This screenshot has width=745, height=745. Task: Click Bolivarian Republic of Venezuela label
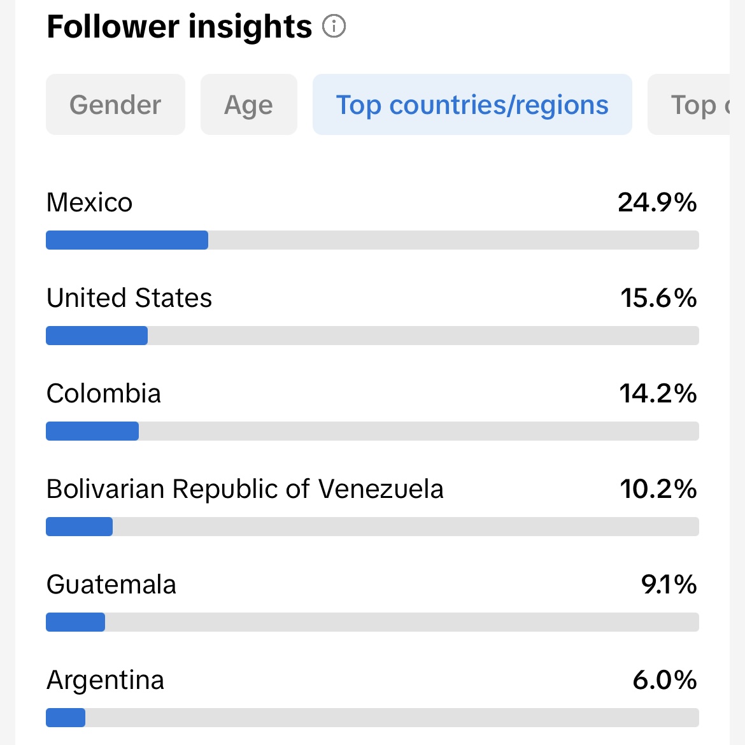[x=245, y=489]
